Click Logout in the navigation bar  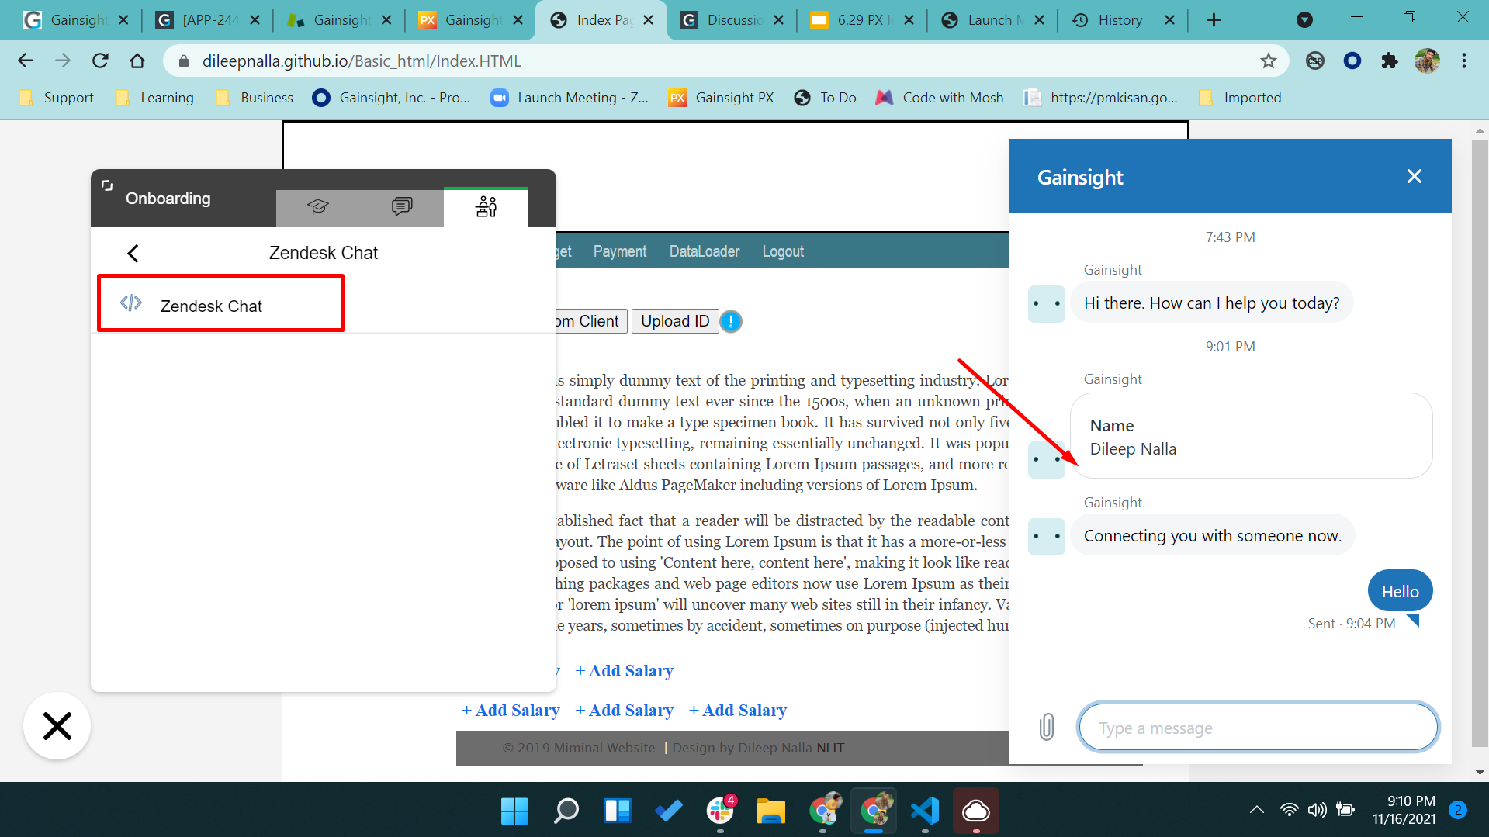tap(783, 251)
